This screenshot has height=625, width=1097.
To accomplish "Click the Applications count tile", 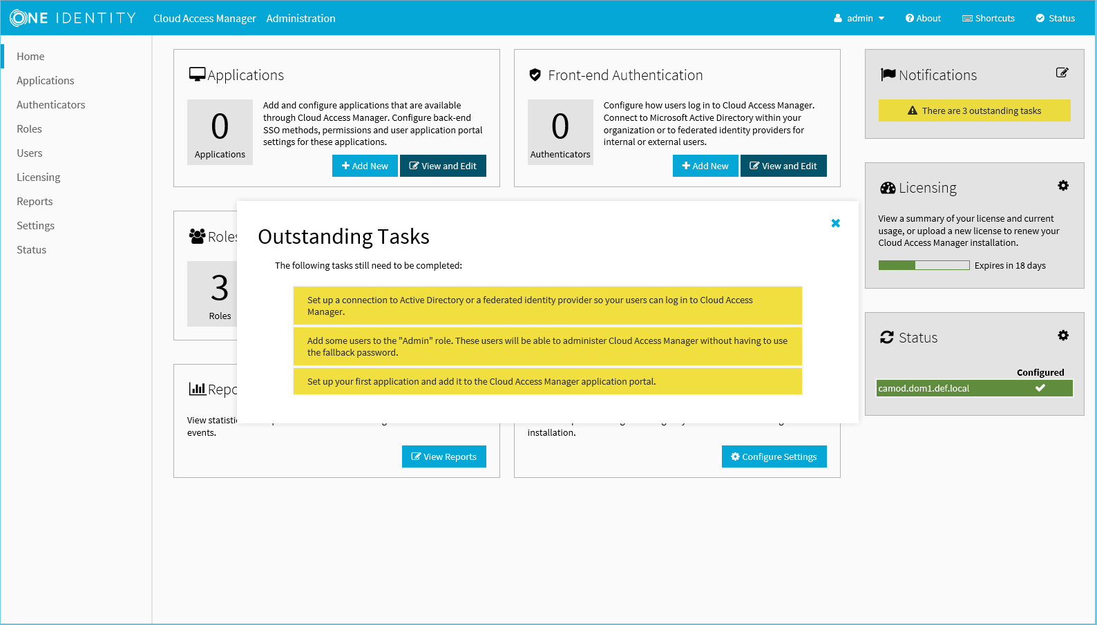I will 220,132.
